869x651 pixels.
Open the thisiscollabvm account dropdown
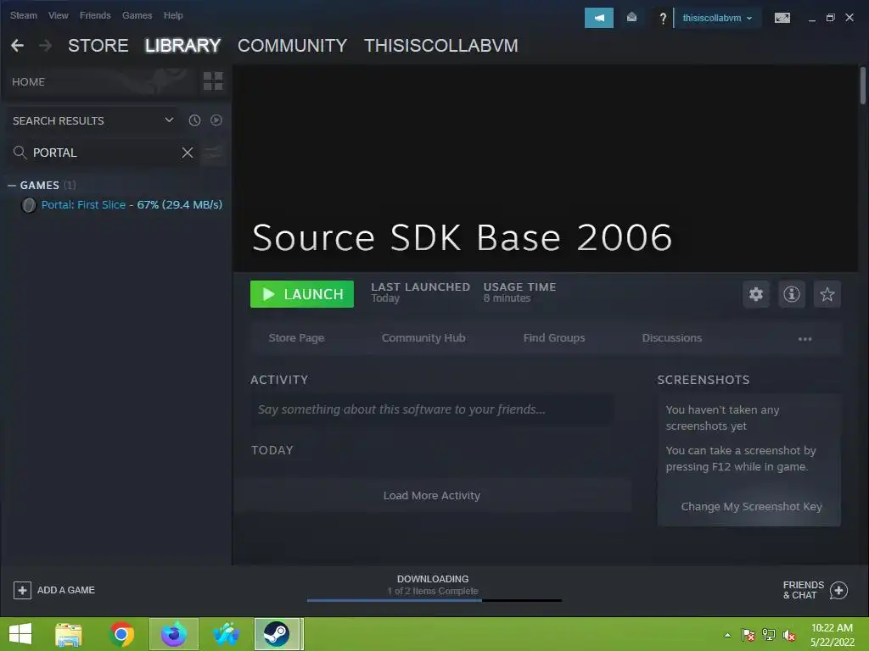(x=717, y=18)
